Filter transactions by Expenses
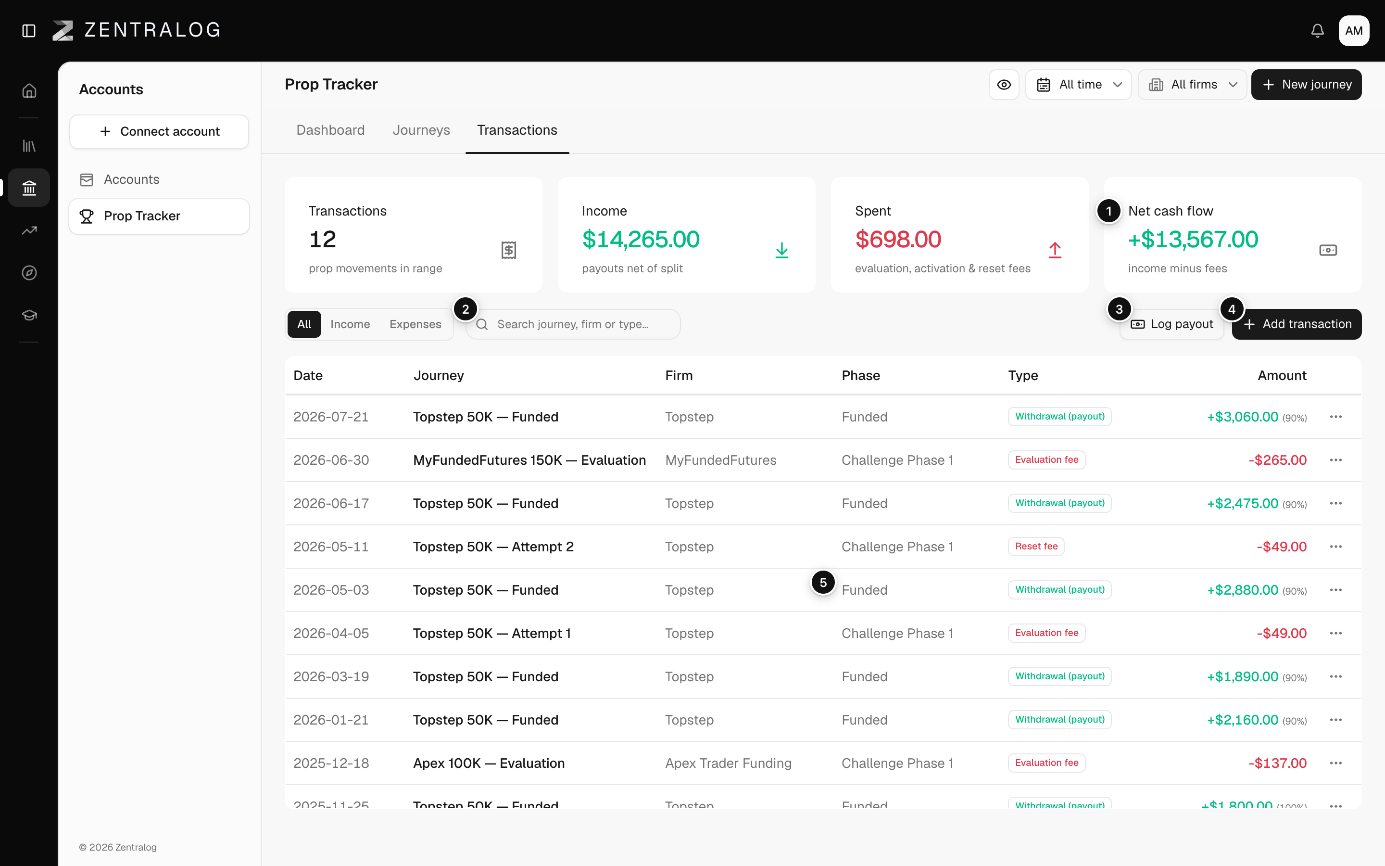Screen dimensions: 1385x866 [415, 324]
